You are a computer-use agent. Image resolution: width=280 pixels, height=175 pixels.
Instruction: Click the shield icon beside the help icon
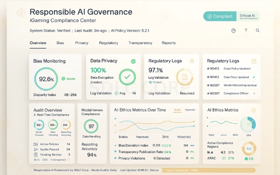[234, 30]
